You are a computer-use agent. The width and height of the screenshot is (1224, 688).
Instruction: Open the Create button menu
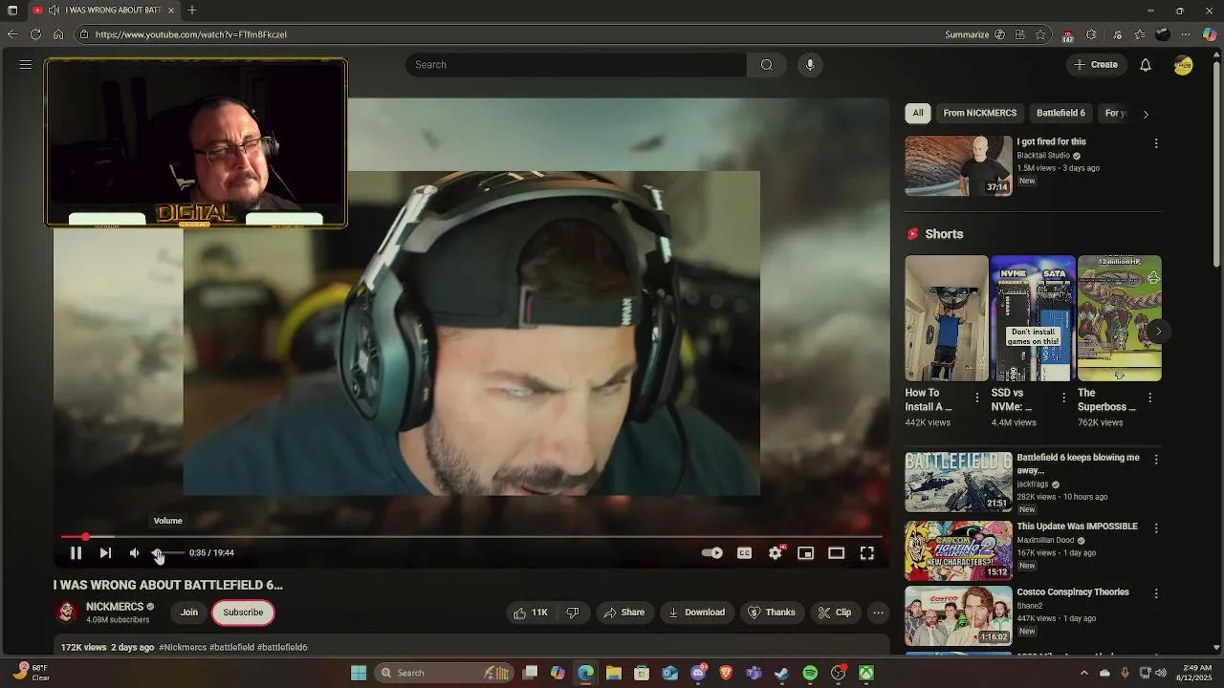click(1096, 65)
